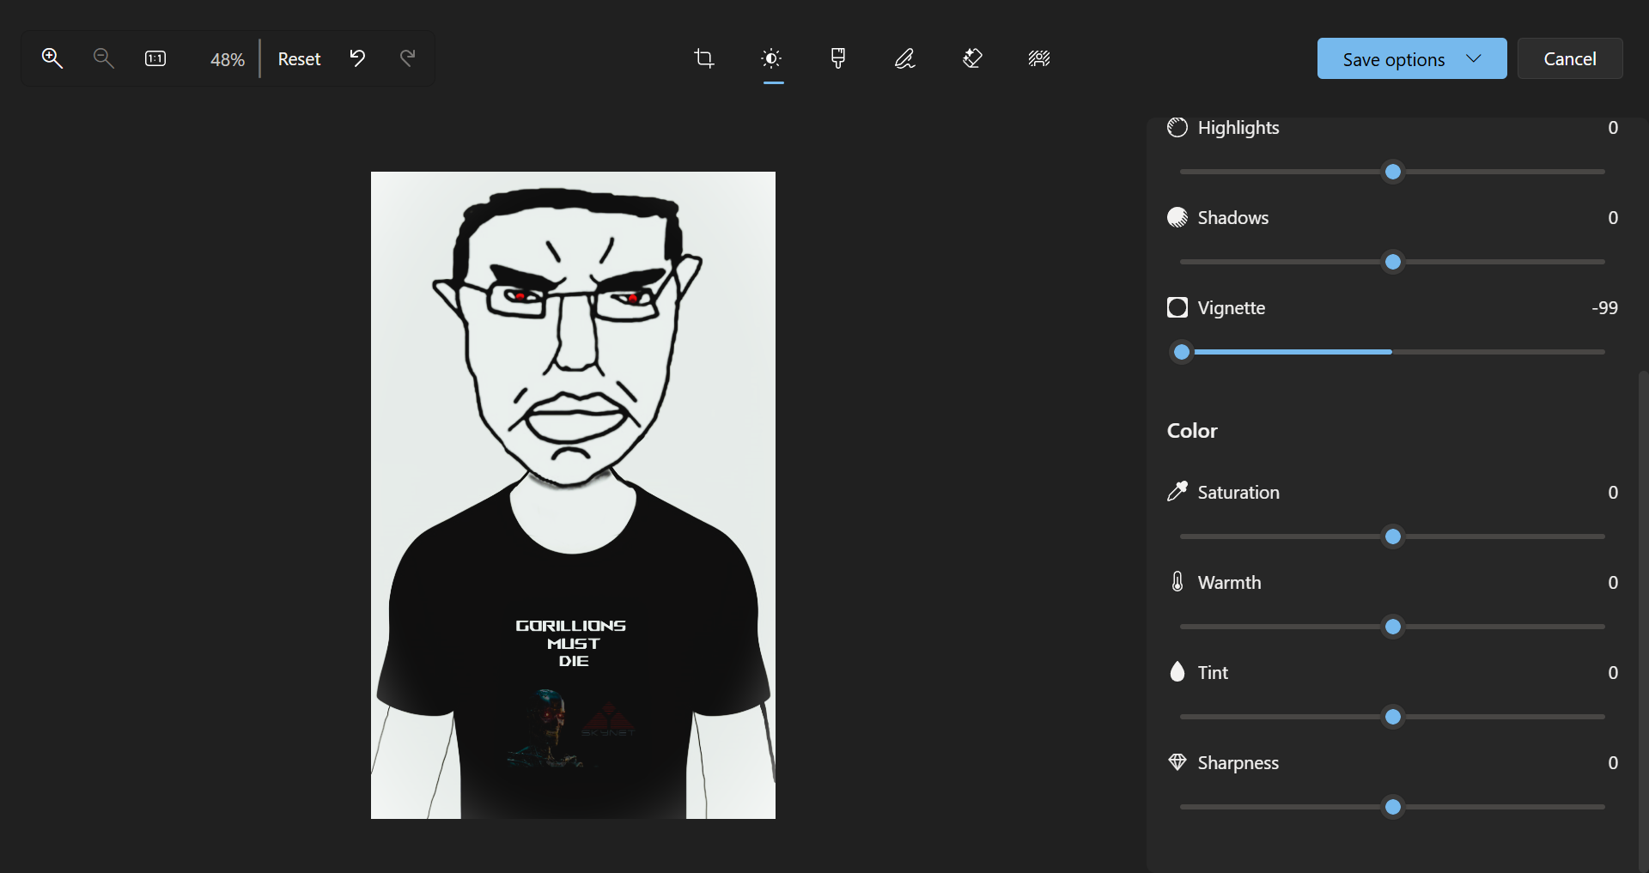Expand the Save options dropdown
This screenshot has width=1649, height=873.
point(1473,58)
